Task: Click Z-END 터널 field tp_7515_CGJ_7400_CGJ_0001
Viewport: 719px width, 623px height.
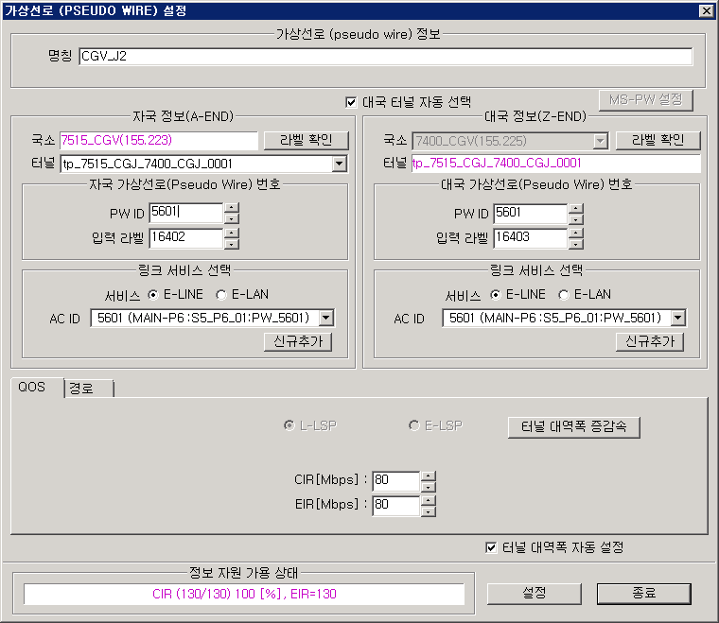Action: pos(555,164)
